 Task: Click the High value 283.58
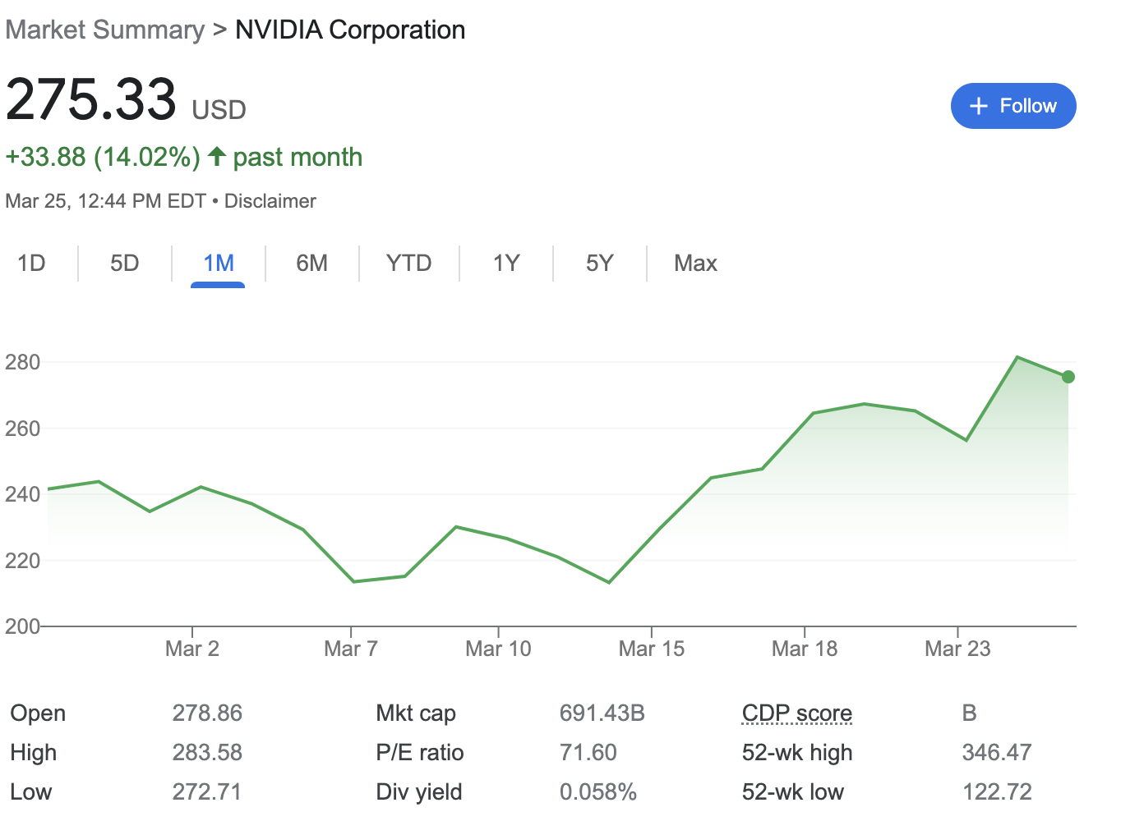[x=207, y=752]
